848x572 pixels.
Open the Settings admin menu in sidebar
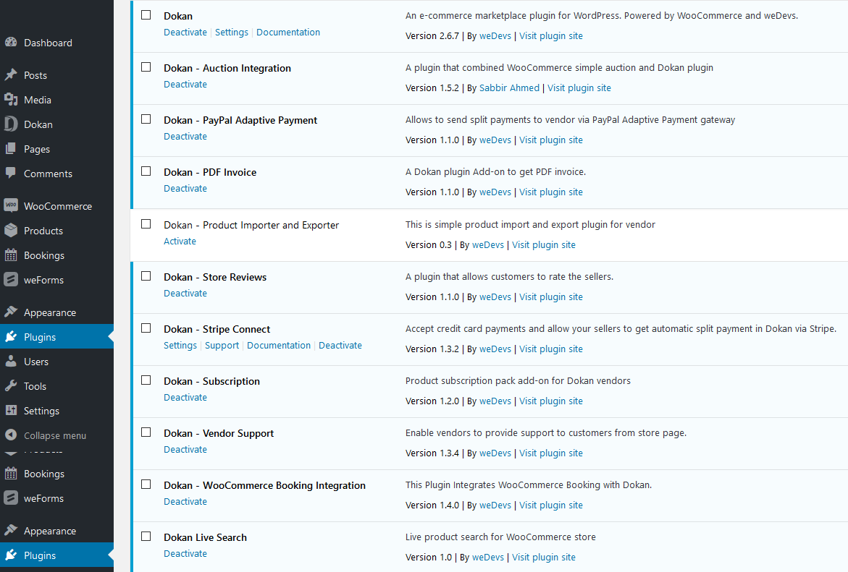56,411
